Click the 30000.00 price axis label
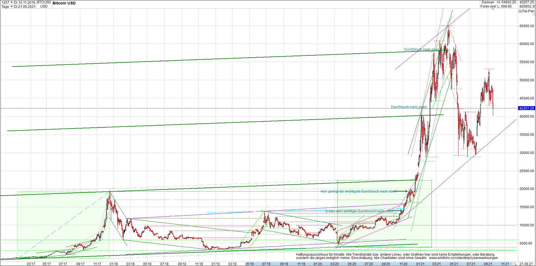Screen dimensions: 536x266 pyautogui.click(x=526, y=153)
